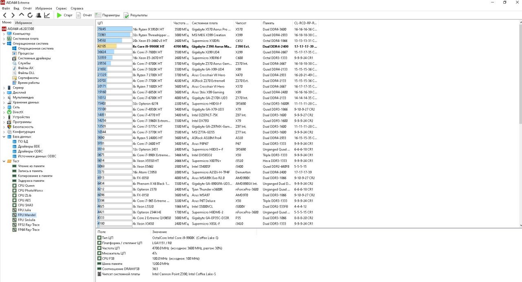Go up one level with the up arrow
Screen dimensions: 522x282
tap(22, 15)
